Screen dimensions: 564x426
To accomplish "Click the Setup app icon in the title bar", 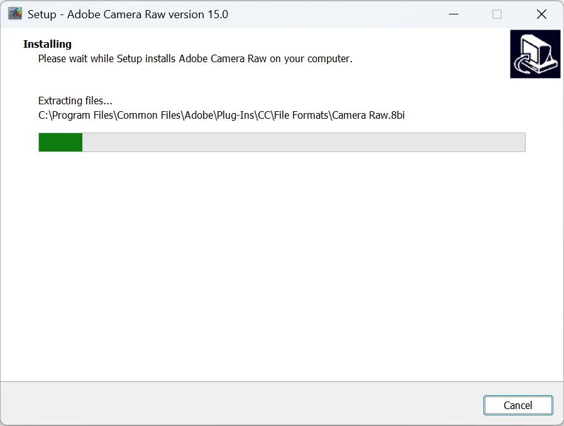I will click(15, 14).
